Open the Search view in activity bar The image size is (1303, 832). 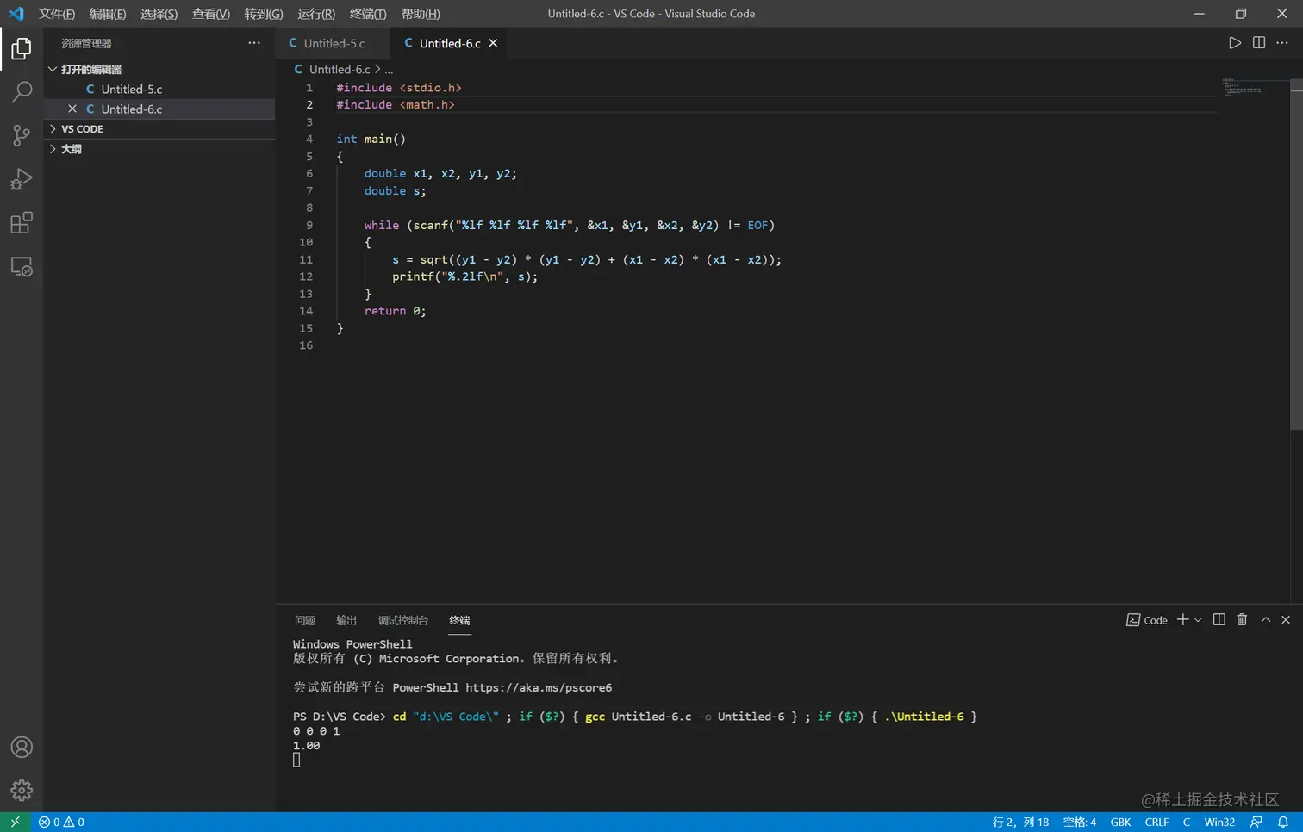[22, 91]
